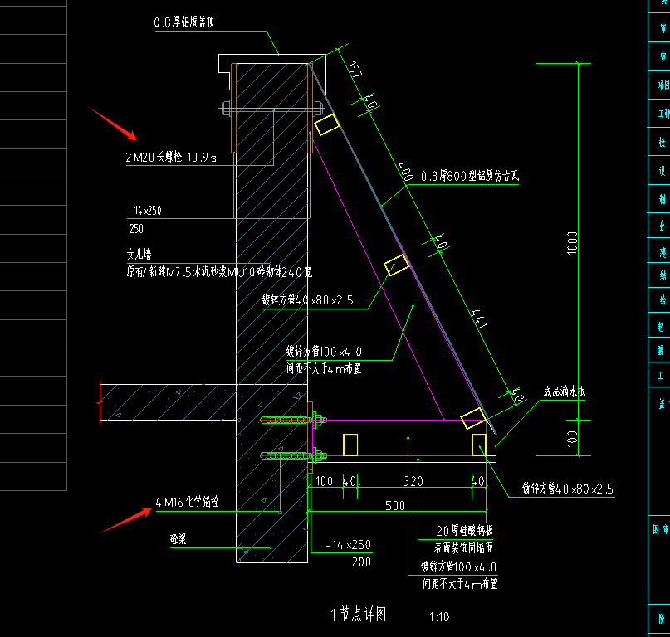Select '镀锌方管40x80x2.5' label below 成品滴水板
The height and width of the screenshot is (637, 670).
(567, 489)
